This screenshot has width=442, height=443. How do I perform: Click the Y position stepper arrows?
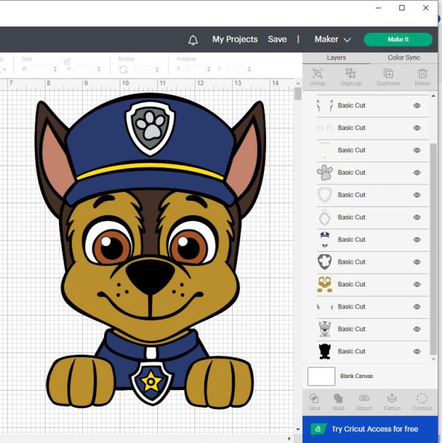[x=249, y=69]
